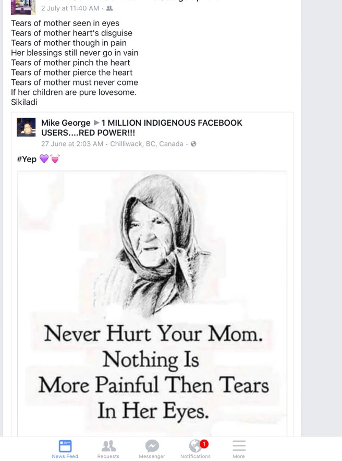Open the More hamburger menu
Screen dimensions: 342x461
click(x=239, y=449)
